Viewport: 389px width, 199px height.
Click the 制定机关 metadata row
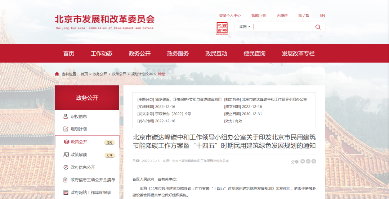pyautogui.click(x=265, y=99)
